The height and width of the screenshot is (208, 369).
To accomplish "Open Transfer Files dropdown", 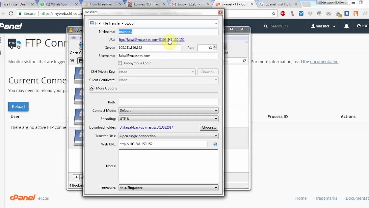I will pos(168,136).
